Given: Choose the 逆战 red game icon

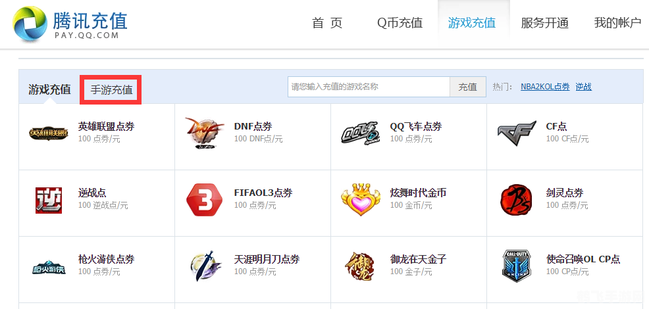Looking at the screenshot, I should pyautogui.click(x=49, y=200).
